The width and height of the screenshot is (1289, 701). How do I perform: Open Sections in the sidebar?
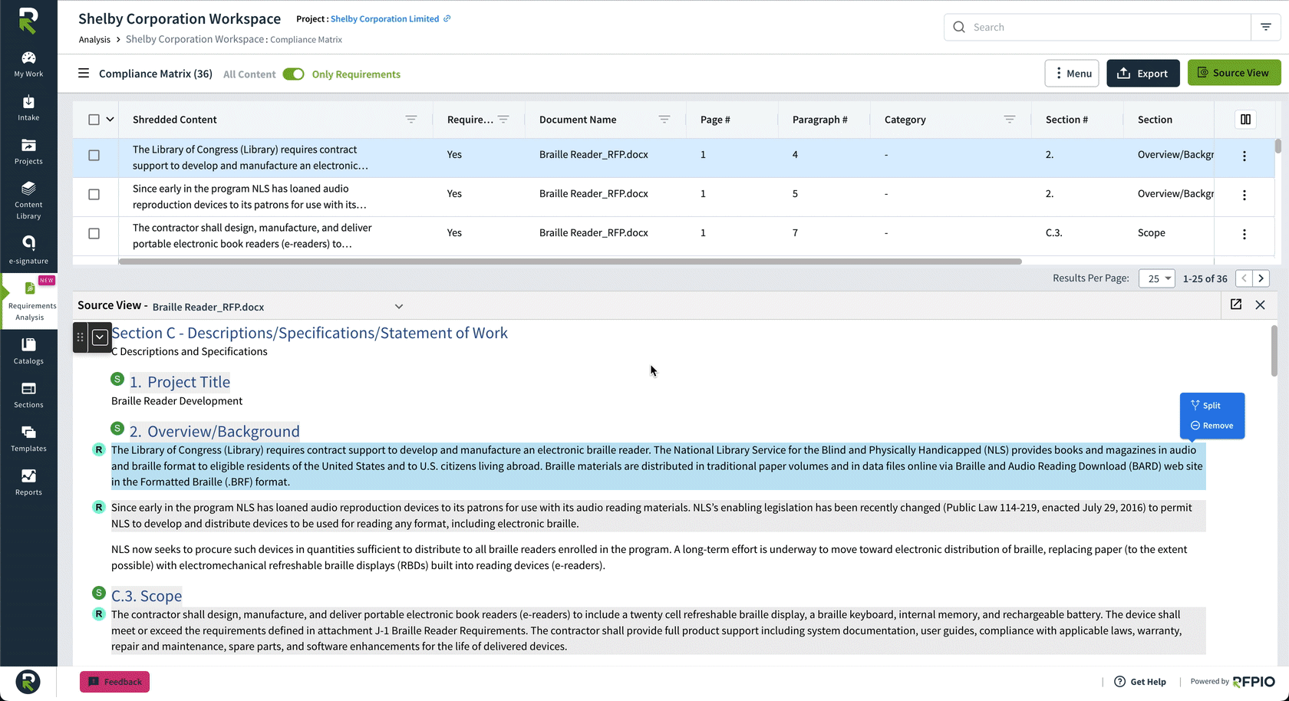tap(28, 395)
